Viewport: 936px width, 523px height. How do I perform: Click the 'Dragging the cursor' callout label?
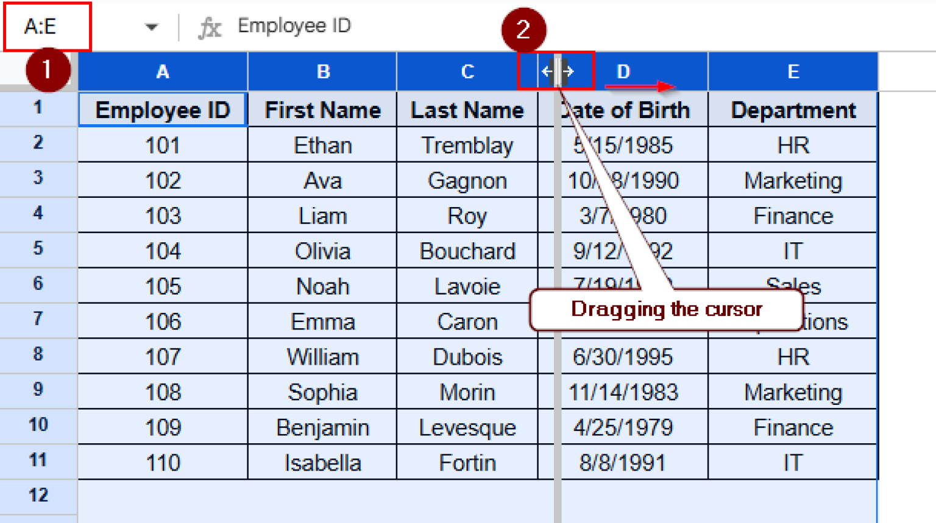666,309
